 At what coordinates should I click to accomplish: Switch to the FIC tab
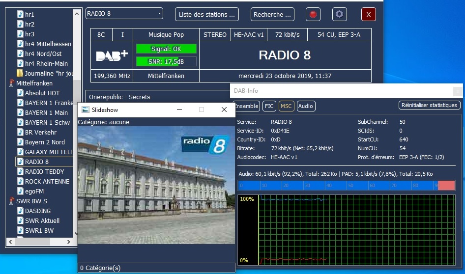point(269,106)
